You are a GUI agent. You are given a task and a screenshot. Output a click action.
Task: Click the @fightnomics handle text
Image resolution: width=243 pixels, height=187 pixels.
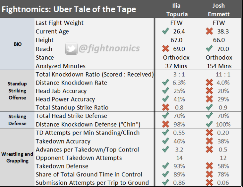[x=109, y=48]
